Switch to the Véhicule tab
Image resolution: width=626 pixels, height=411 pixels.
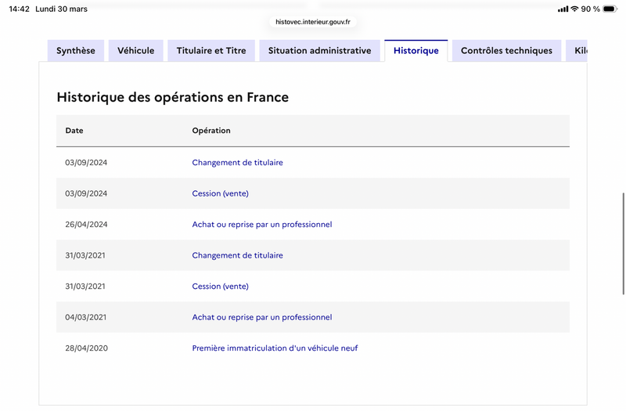click(136, 51)
